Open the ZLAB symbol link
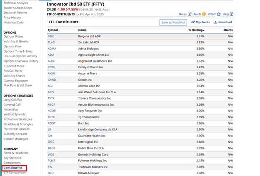The image size is (260, 176). pos(51,42)
